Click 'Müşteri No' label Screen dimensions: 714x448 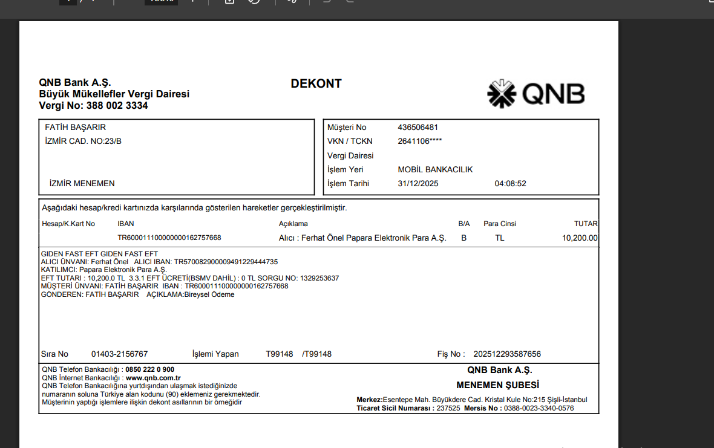pos(347,128)
